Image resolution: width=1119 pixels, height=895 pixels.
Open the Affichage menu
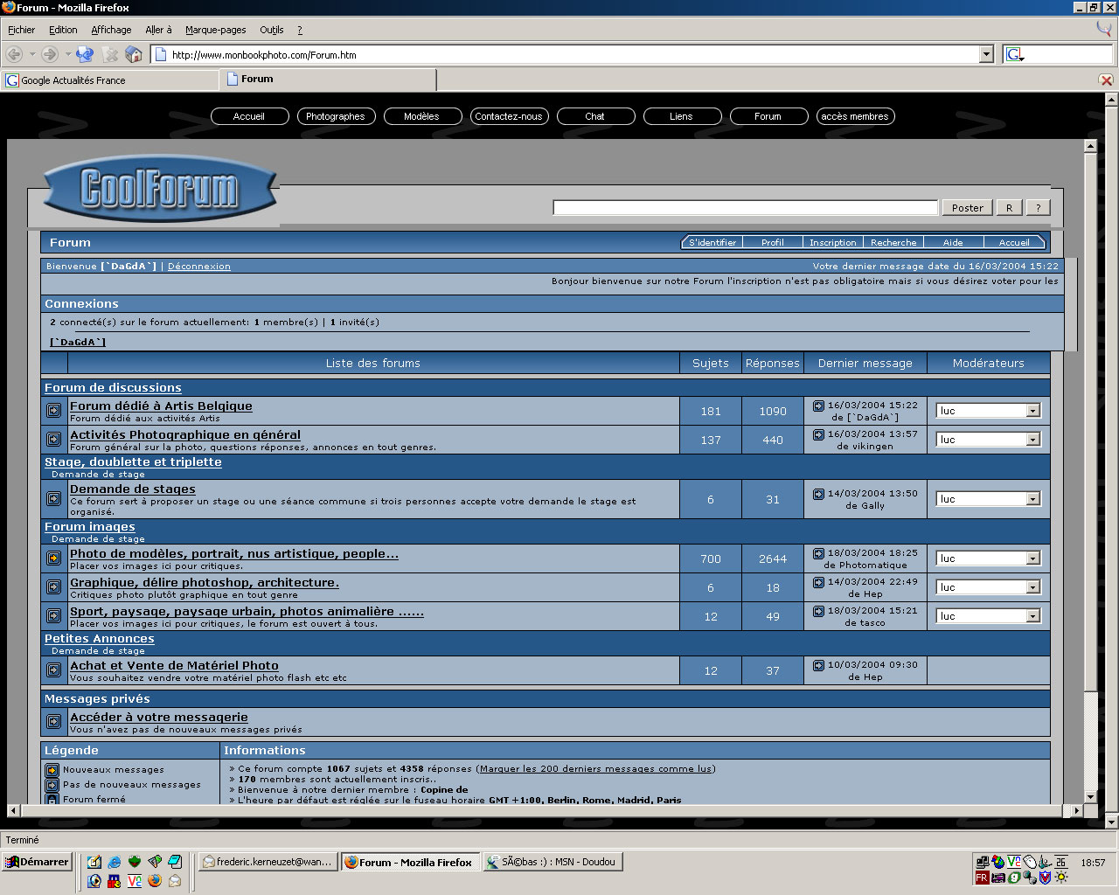coord(111,30)
